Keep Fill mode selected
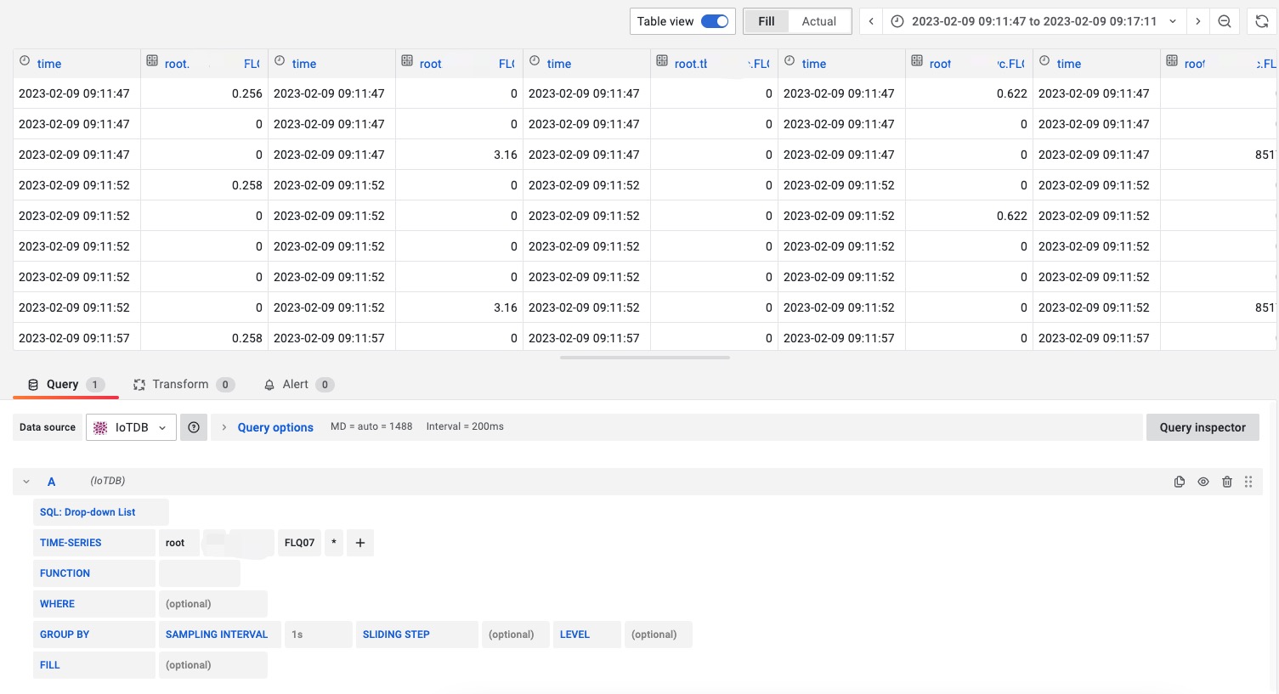 766,21
